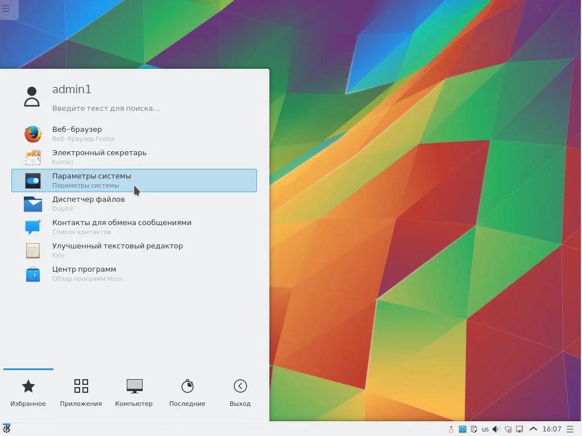Switch to the Избранное favorites tab

tap(28, 393)
